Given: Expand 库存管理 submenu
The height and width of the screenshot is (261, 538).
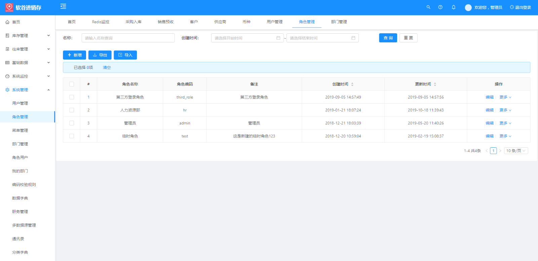Looking at the screenshot, I should click(x=48, y=36).
